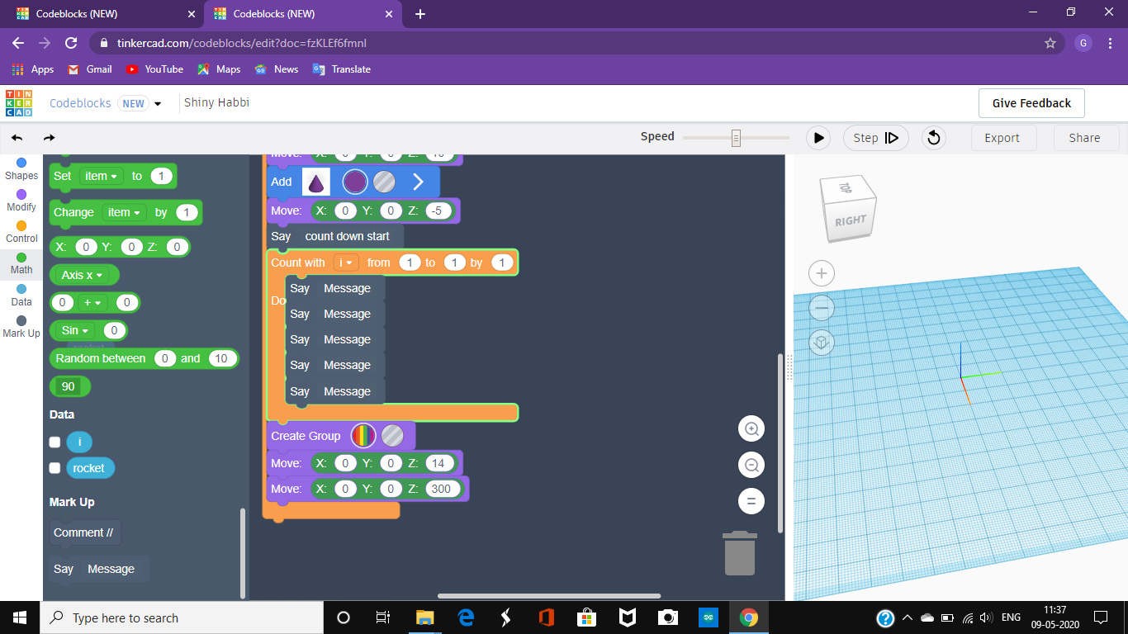Click the striped material icon in the Add block
Screen dimensions: 1128x634
point(384,182)
